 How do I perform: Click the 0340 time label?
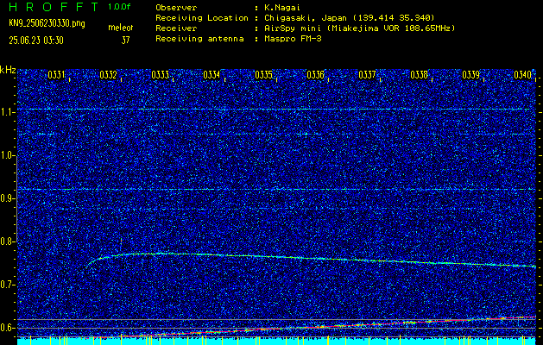click(522, 75)
